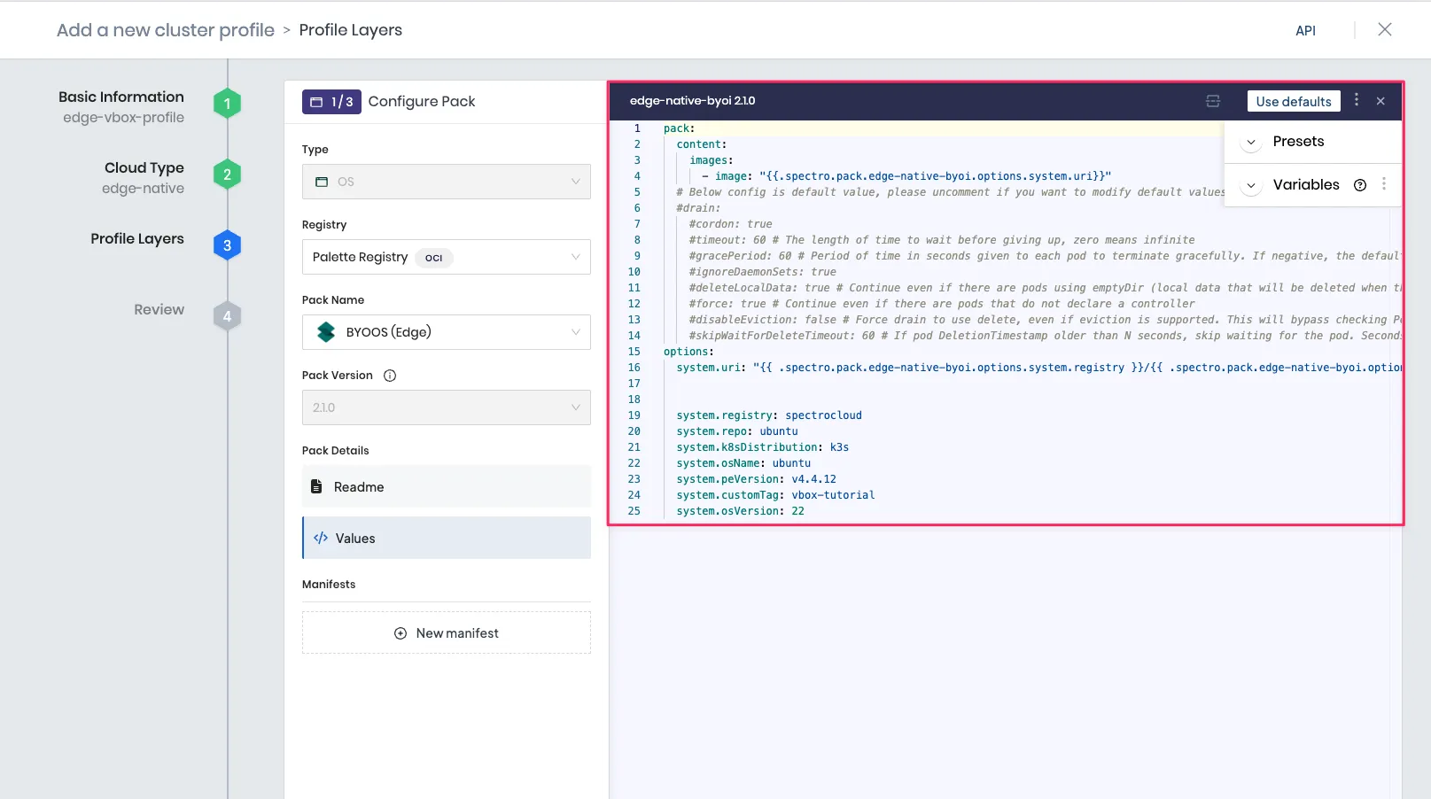The image size is (1431, 799).
Task: Select step 2 Cloud Type indicator
Action: pyautogui.click(x=227, y=174)
